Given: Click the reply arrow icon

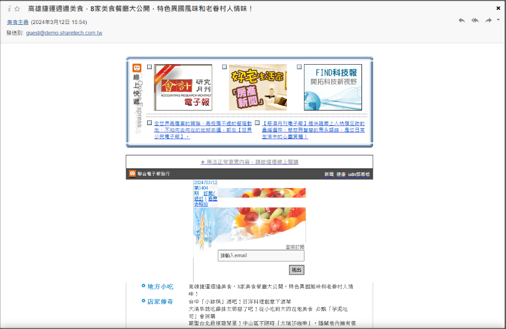Looking at the screenshot, I should pos(462,20).
